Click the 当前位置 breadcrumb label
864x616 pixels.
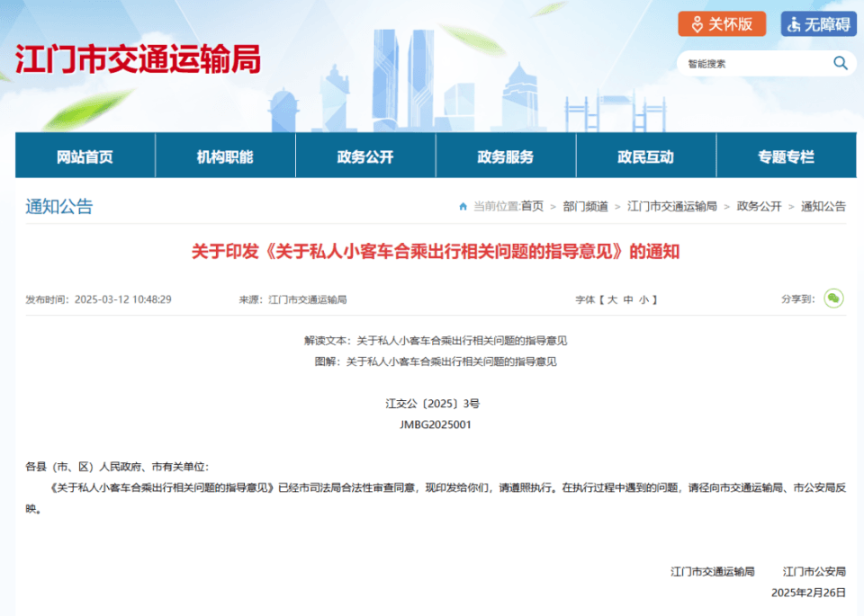pos(497,207)
